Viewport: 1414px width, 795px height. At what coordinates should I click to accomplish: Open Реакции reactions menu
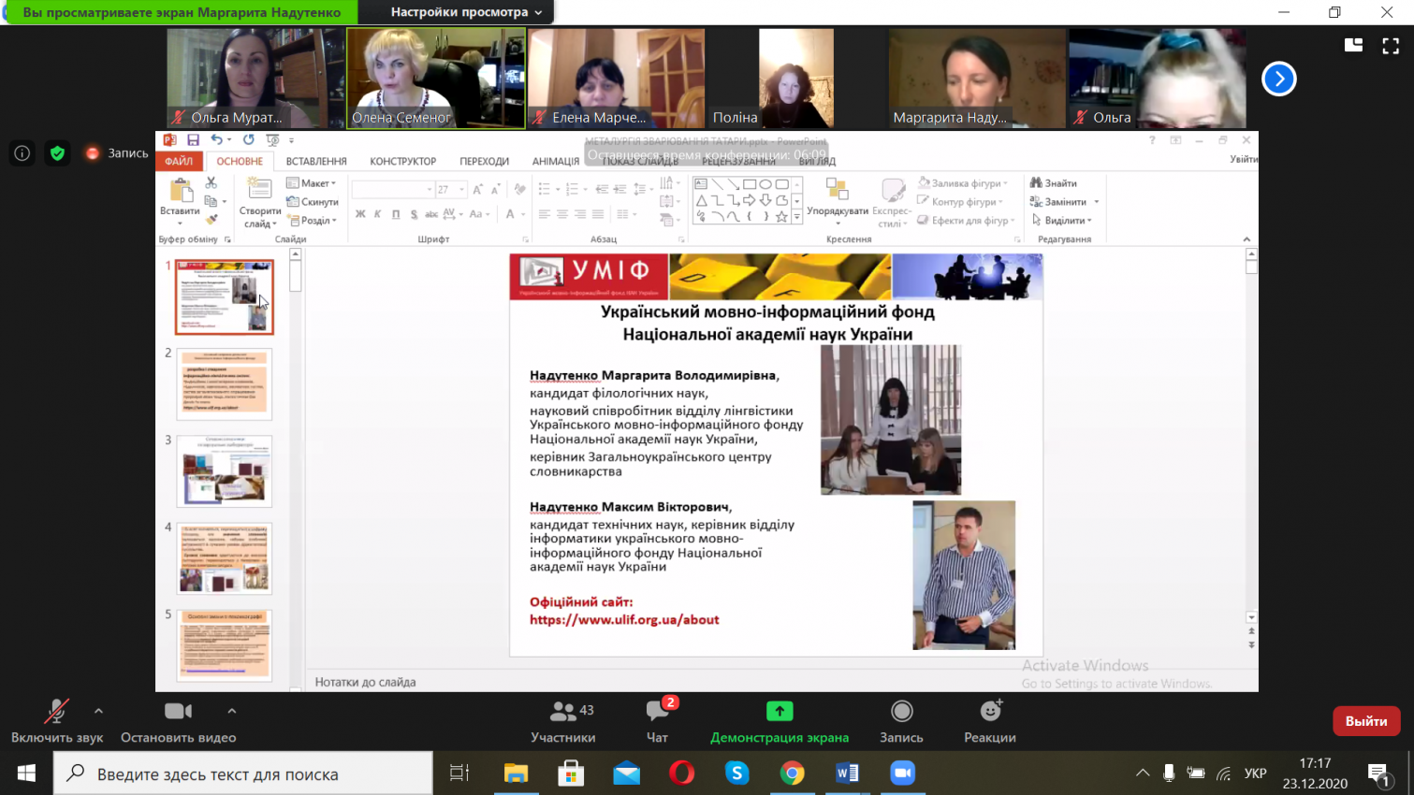point(990,721)
